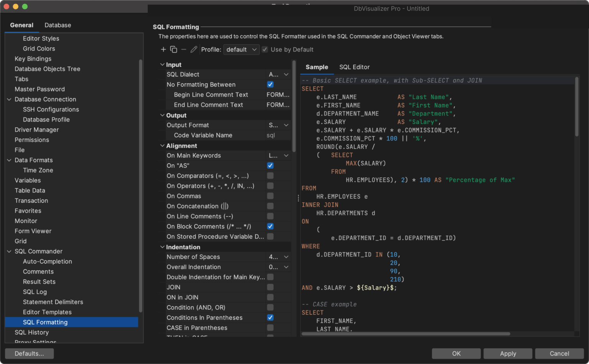Duplicate the current profile
This screenshot has width=589, height=364.
[x=173, y=49]
